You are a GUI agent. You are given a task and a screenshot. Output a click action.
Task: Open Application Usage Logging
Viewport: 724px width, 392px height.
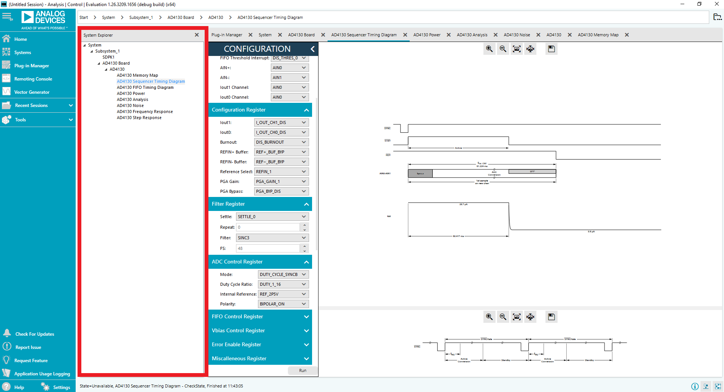point(42,374)
